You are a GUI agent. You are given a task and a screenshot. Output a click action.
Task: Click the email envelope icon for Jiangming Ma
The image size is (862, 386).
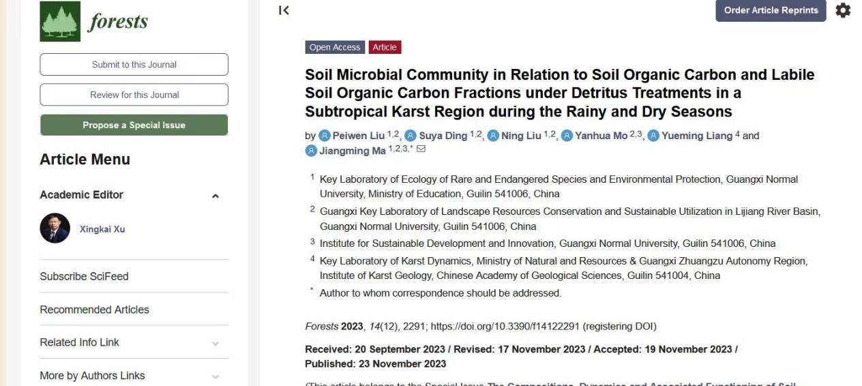tap(421, 149)
